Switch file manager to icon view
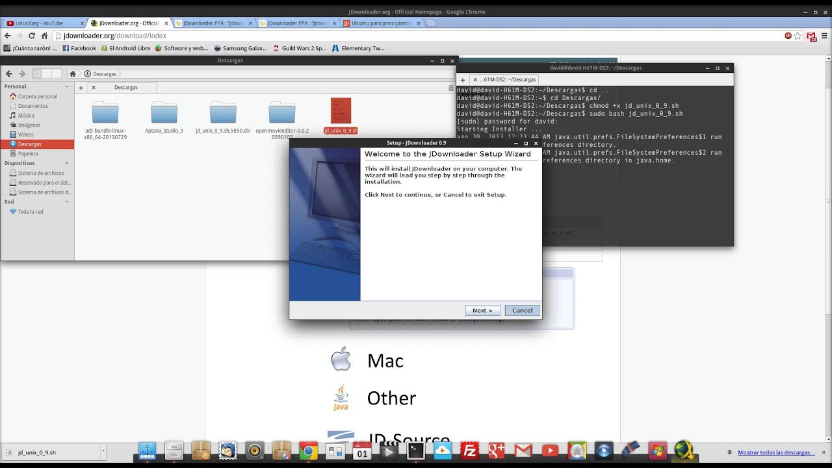Viewport: 832px width, 468px height. point(37,73)
